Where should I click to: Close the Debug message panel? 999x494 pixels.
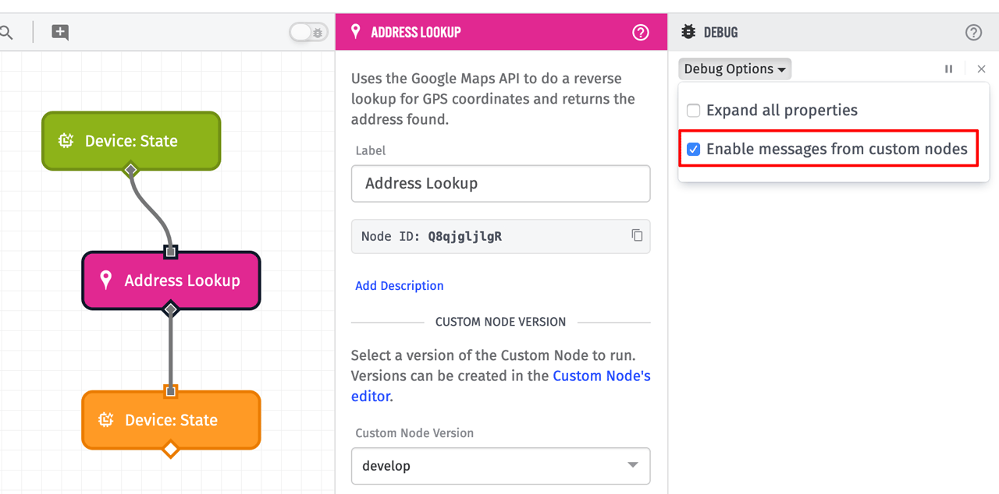click(981, 69)
